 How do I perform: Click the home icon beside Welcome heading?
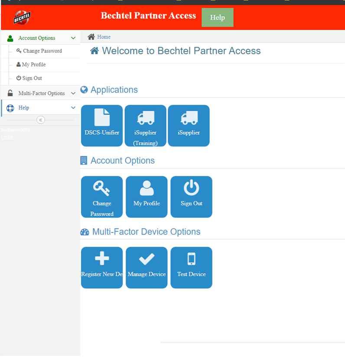point(94,51)
